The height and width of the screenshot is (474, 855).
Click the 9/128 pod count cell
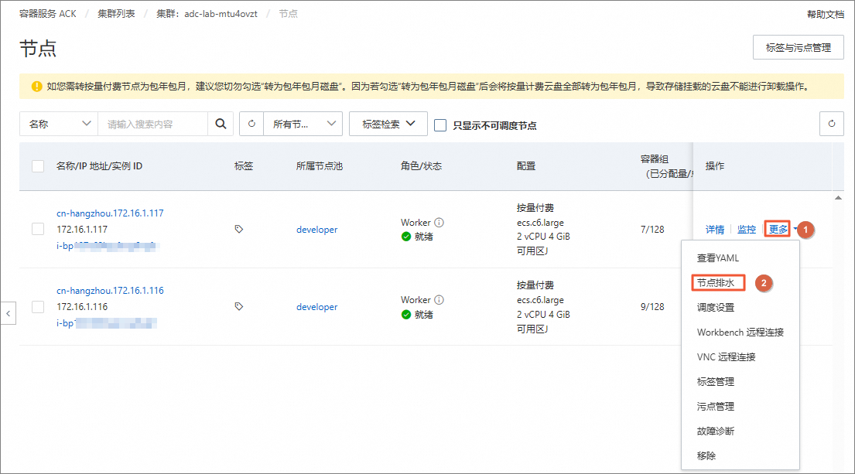pyautogui.click(x=652, y=307)
